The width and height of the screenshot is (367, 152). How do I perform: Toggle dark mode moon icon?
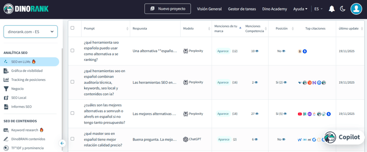[343, 9]
